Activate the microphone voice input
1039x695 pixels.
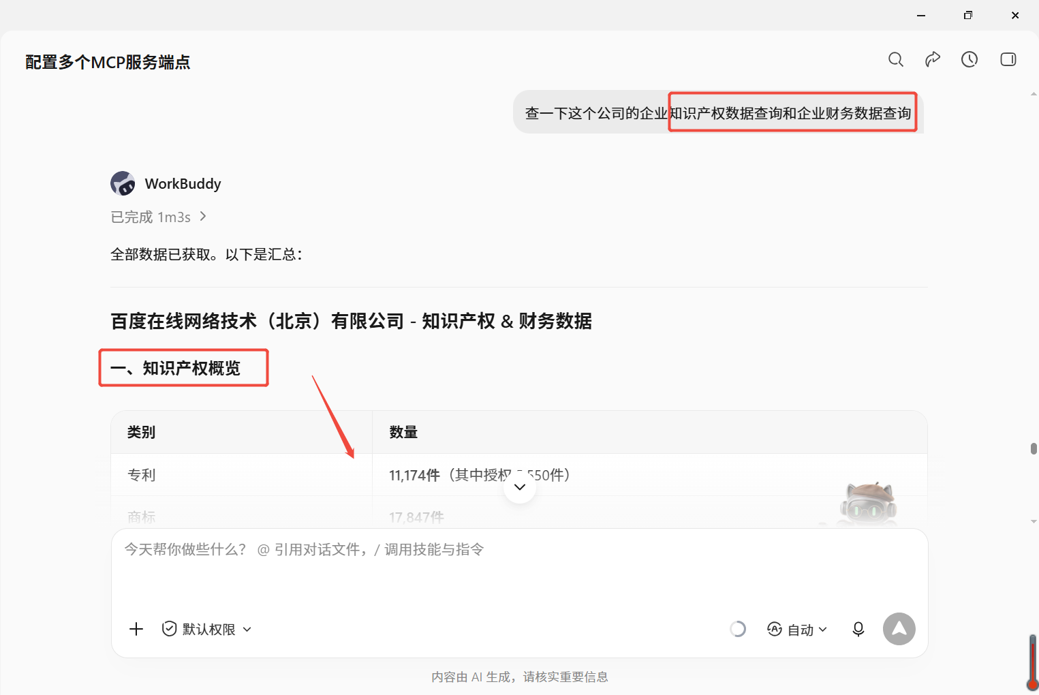coord(858,629)
